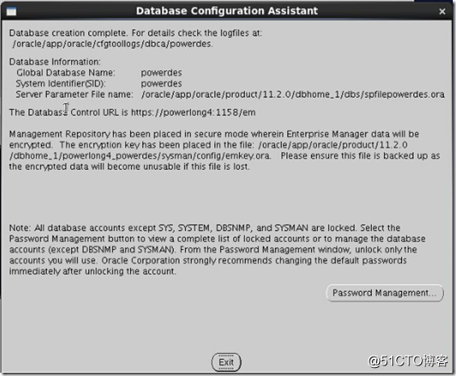Open the window menu icon in title bar

[x=11, y=11]
